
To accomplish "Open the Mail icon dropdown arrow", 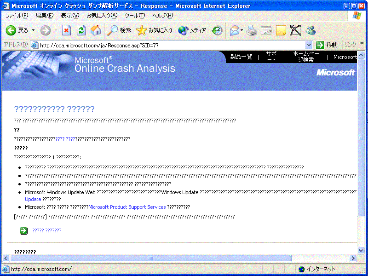I will (x=242, y=30).
